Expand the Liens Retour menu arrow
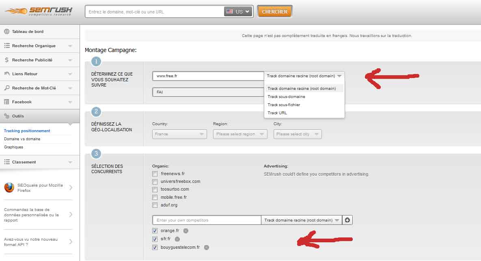The width and height of the screenshot is (481, 261). (70, 74)
